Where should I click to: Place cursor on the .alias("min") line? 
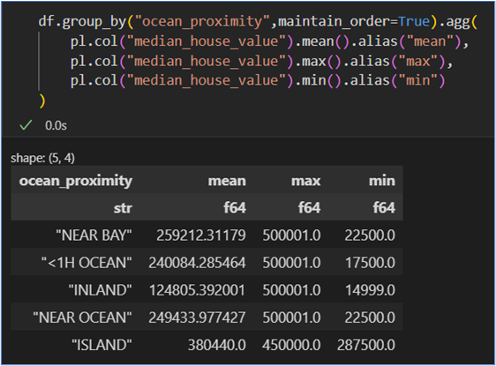pyautogui.click(x=258, y=80)
